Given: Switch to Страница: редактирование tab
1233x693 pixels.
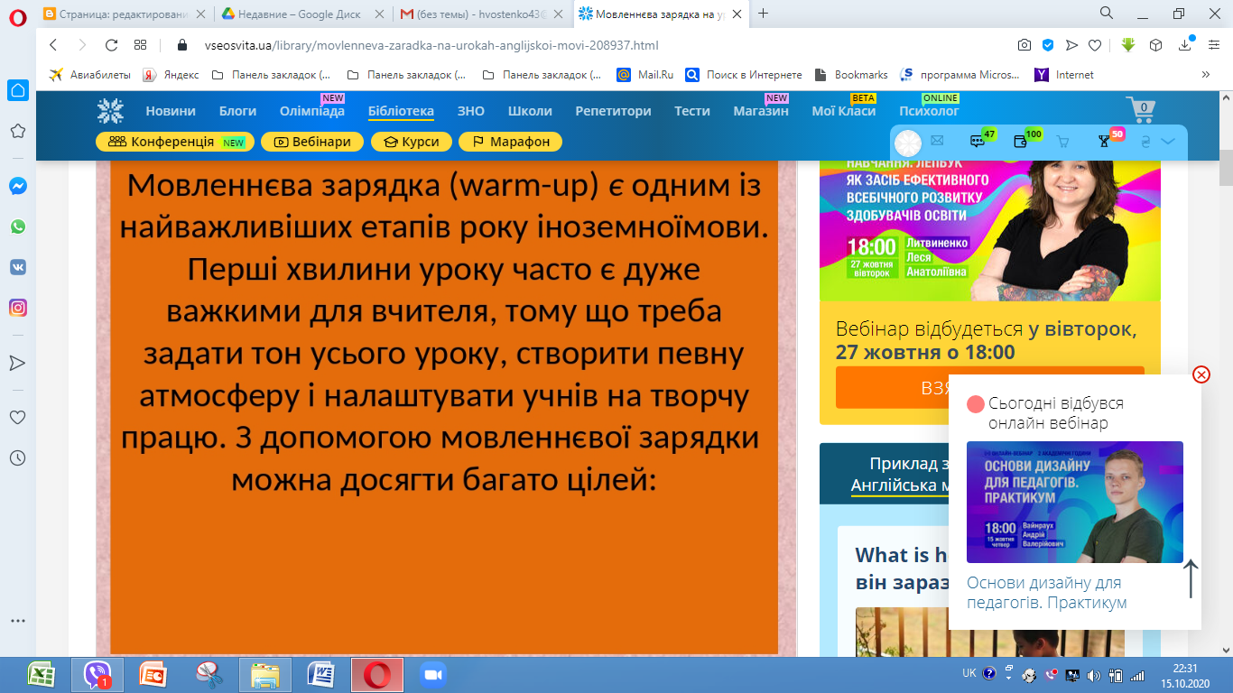Looking at the screenshot, I should [124, 14].
